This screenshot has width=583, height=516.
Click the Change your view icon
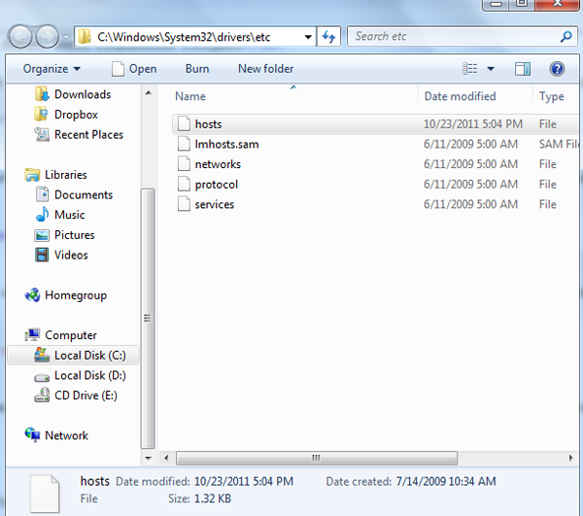point(471,69)
